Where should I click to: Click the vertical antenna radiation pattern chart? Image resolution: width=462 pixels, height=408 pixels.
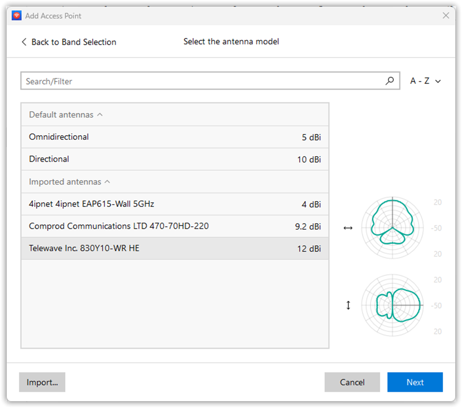coord(392,305)
